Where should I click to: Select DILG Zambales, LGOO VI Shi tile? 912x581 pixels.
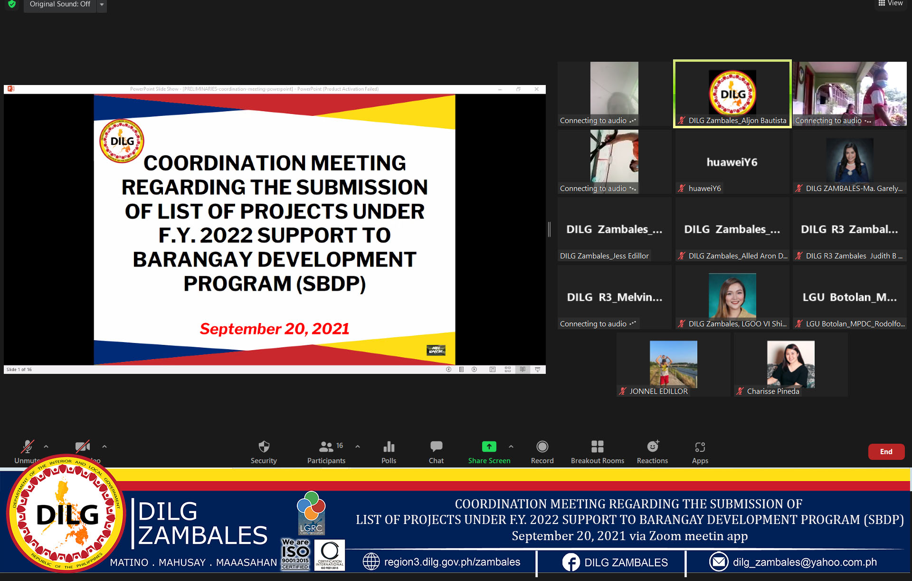click(x=732, y=297)
